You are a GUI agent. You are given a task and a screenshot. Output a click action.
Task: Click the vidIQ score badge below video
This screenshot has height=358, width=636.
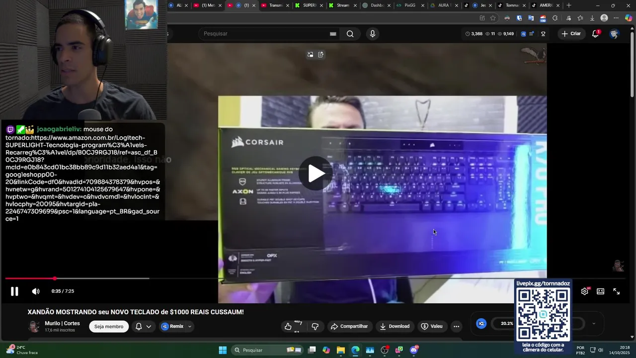coord(481,324)
